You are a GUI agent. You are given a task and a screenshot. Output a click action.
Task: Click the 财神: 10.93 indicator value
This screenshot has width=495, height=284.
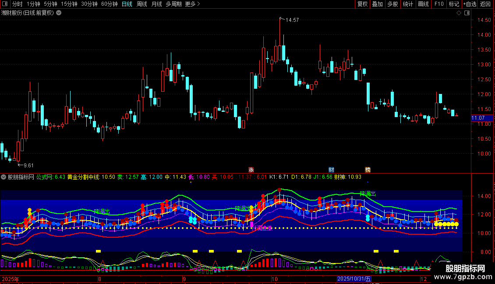tap(347, 177)
